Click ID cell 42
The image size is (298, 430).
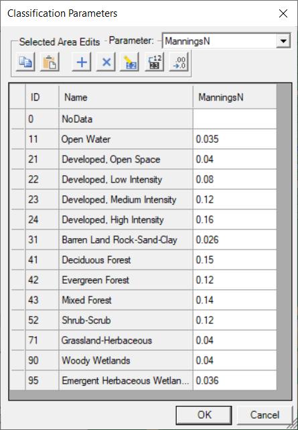pos(42,280)
